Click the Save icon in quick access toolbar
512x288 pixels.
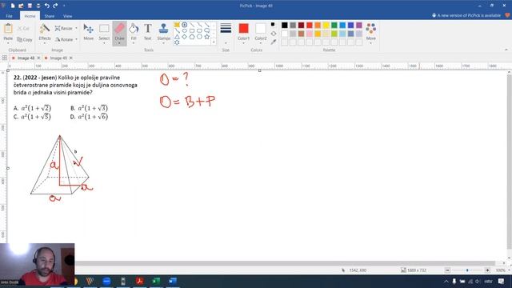tap(30, 6)
